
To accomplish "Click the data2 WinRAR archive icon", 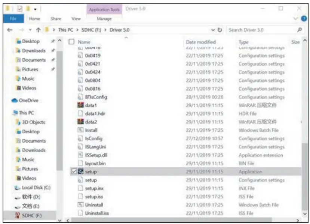I will (80, 122).
